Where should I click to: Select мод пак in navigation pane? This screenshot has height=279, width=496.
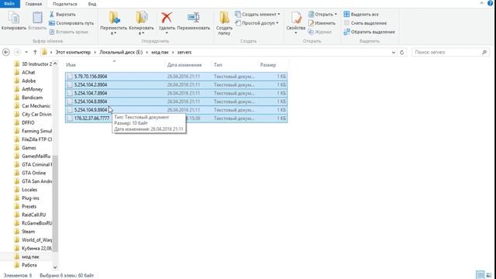tap(30, 257)
